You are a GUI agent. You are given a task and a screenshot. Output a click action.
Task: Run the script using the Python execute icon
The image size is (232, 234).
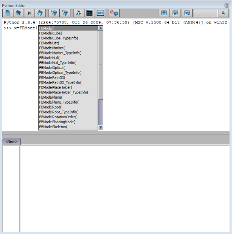coord(54,13)
